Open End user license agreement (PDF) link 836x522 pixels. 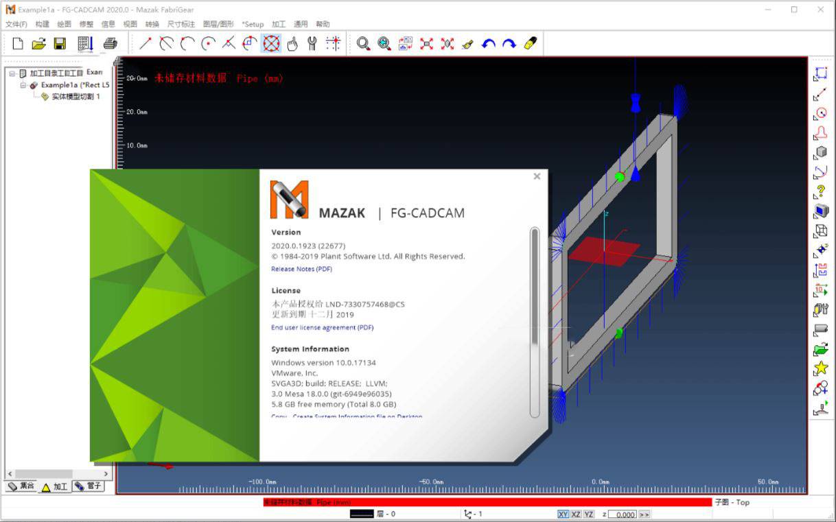[323, 327]
